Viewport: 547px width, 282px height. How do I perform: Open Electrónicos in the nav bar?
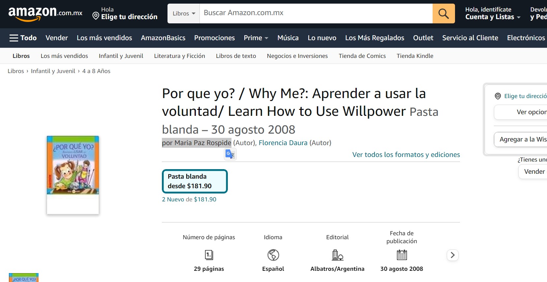526,38
